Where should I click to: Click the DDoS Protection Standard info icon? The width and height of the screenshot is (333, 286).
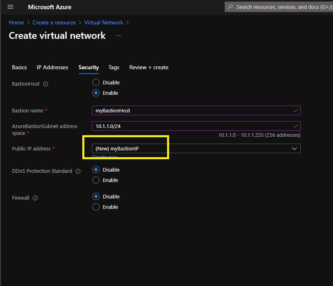pyautogui.click(x=78, y=171)
